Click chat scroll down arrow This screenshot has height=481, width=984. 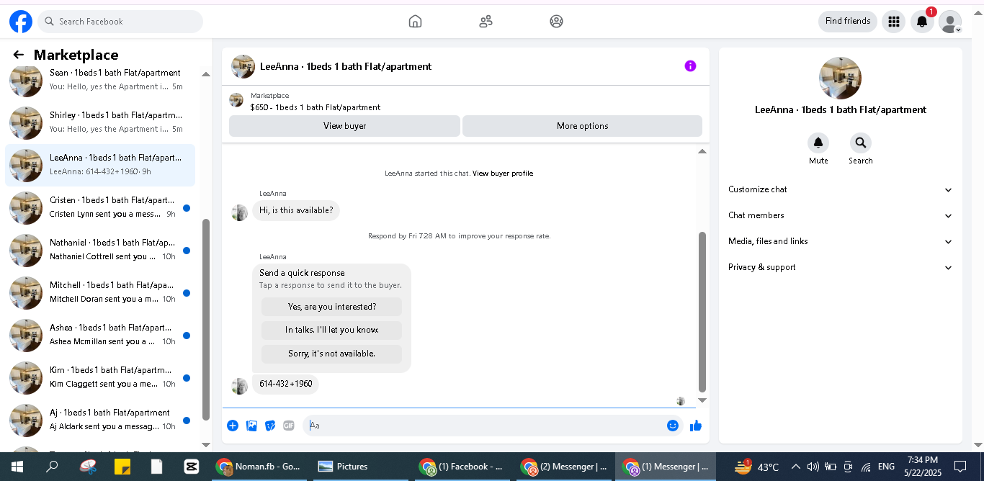702,400
